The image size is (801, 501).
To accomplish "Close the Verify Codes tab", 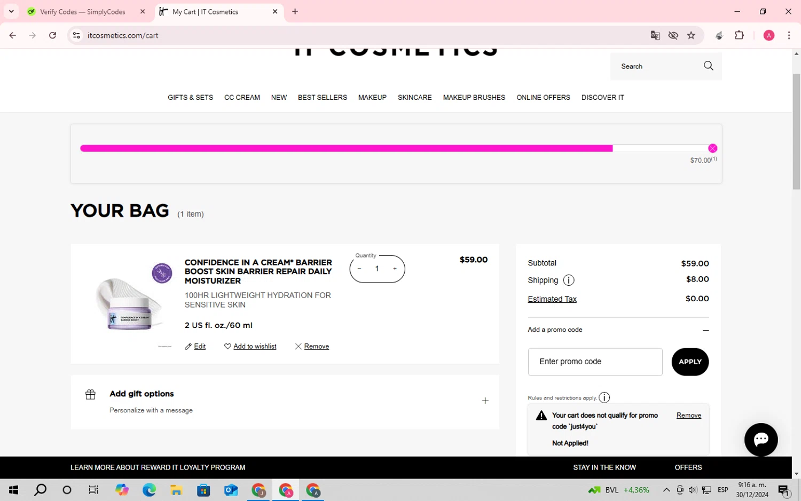I will pos(143,11).
